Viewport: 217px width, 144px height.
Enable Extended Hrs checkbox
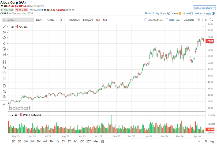coord(146,20)
